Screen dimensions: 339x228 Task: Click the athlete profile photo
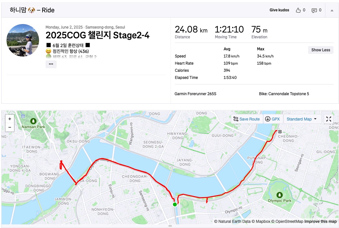(x=23, y=40)
